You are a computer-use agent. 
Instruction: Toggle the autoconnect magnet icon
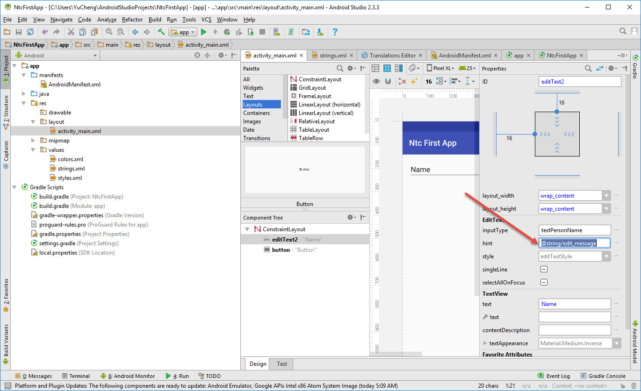[x=388, y=81]
